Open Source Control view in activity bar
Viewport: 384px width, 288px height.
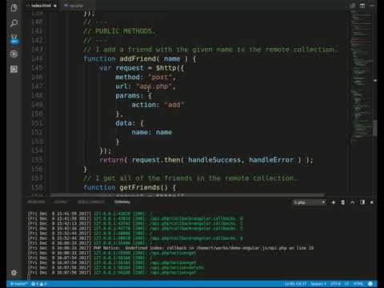(14, 38)
